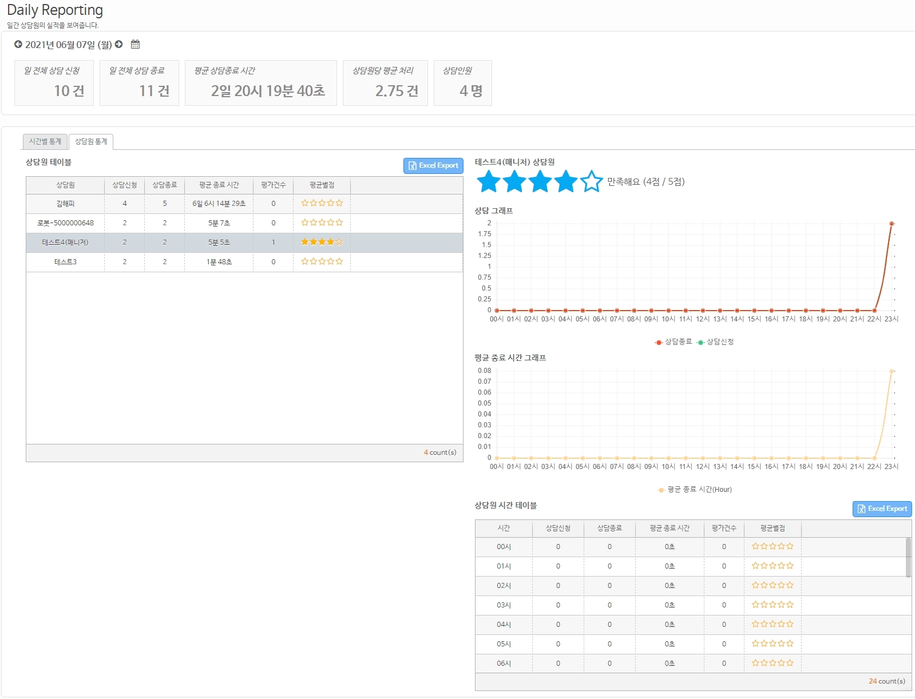Click the 5분 5초 cell in 테스트4(매니저) row
Image resolution: width=915 pixels, height=699 pixels.
click(x=219, y=243)
